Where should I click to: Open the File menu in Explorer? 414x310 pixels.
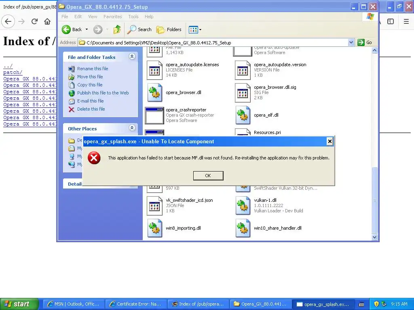(65, 17)
